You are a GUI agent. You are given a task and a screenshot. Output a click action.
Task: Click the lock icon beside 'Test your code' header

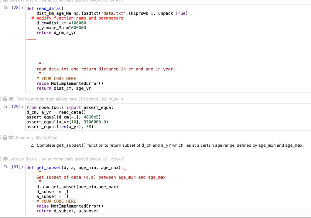click(x=5, y=99)
